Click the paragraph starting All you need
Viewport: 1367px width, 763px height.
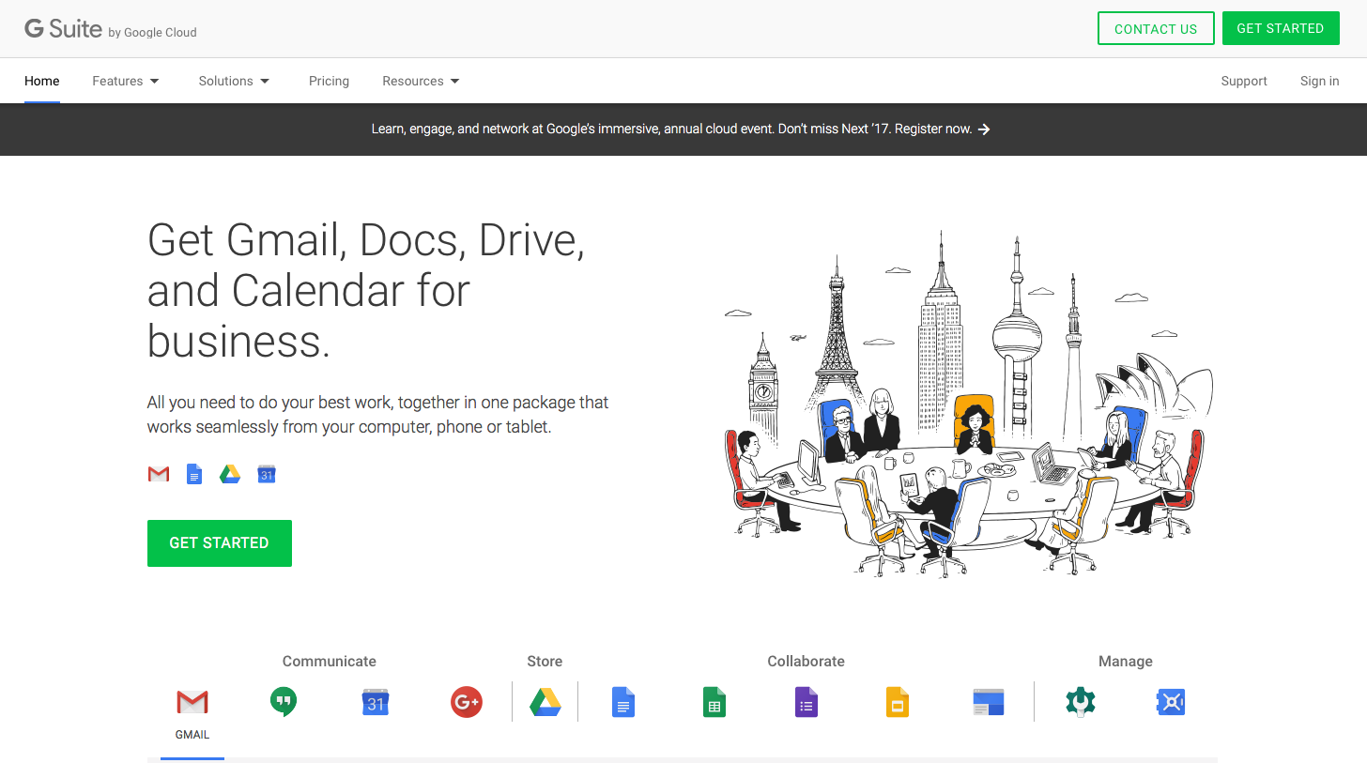[377, 415]
